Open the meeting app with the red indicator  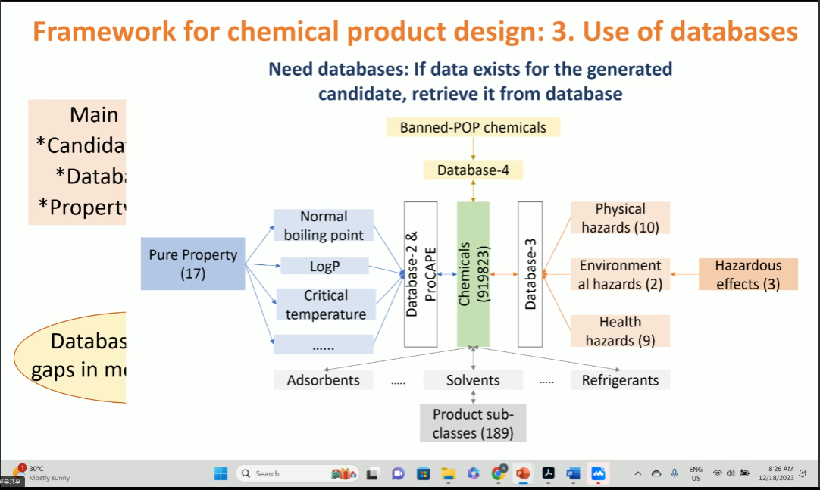[x=598, y=474]
